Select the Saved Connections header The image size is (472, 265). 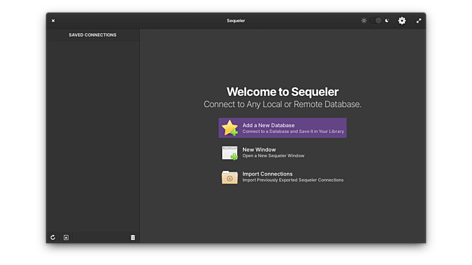[92, 35]
